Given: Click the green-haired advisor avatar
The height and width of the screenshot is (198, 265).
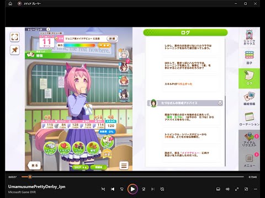Looking at the screenshot, I should (x=153, y=103).
